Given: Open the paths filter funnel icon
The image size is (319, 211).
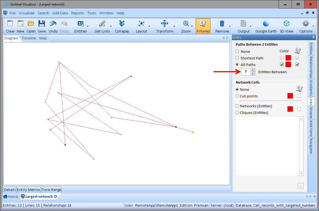Looking at the screenshot, I should (297, 51).
